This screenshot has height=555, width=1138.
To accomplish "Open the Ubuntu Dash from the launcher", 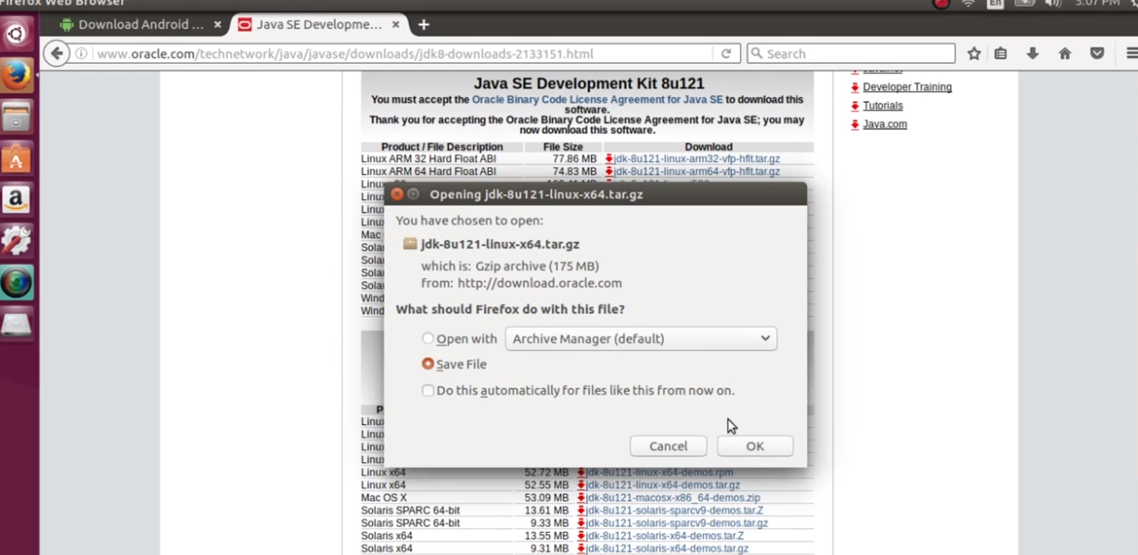I will coord(16,35).
